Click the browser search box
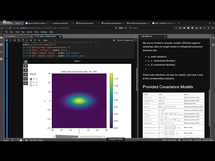Screen dimensions: 215x161 pyautogui.click(x=151, y=28)
